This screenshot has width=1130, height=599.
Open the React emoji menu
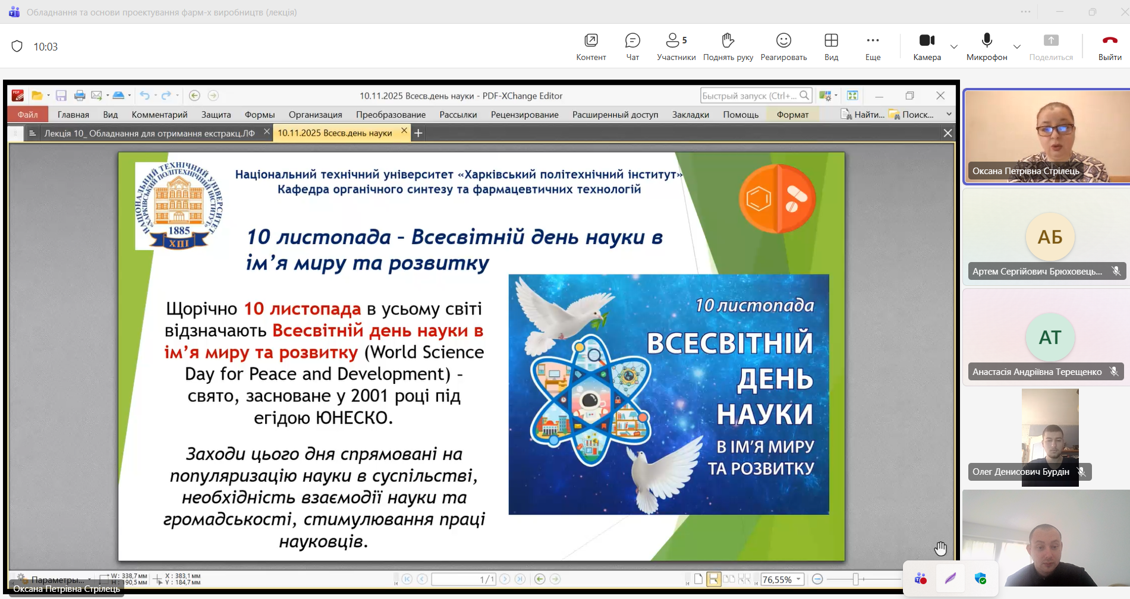pos(783,46)
